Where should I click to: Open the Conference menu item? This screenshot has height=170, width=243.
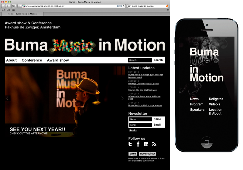(32, 60)
